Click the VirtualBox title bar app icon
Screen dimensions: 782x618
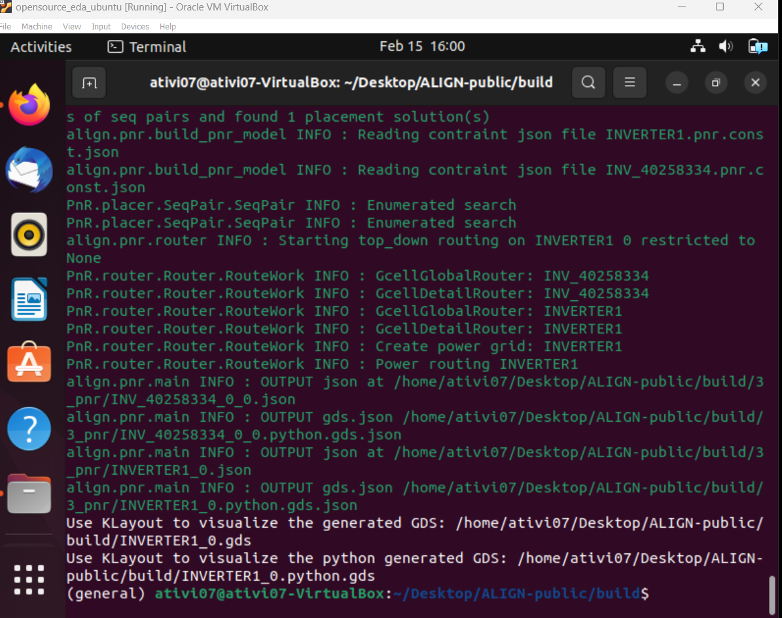(5, 7)
